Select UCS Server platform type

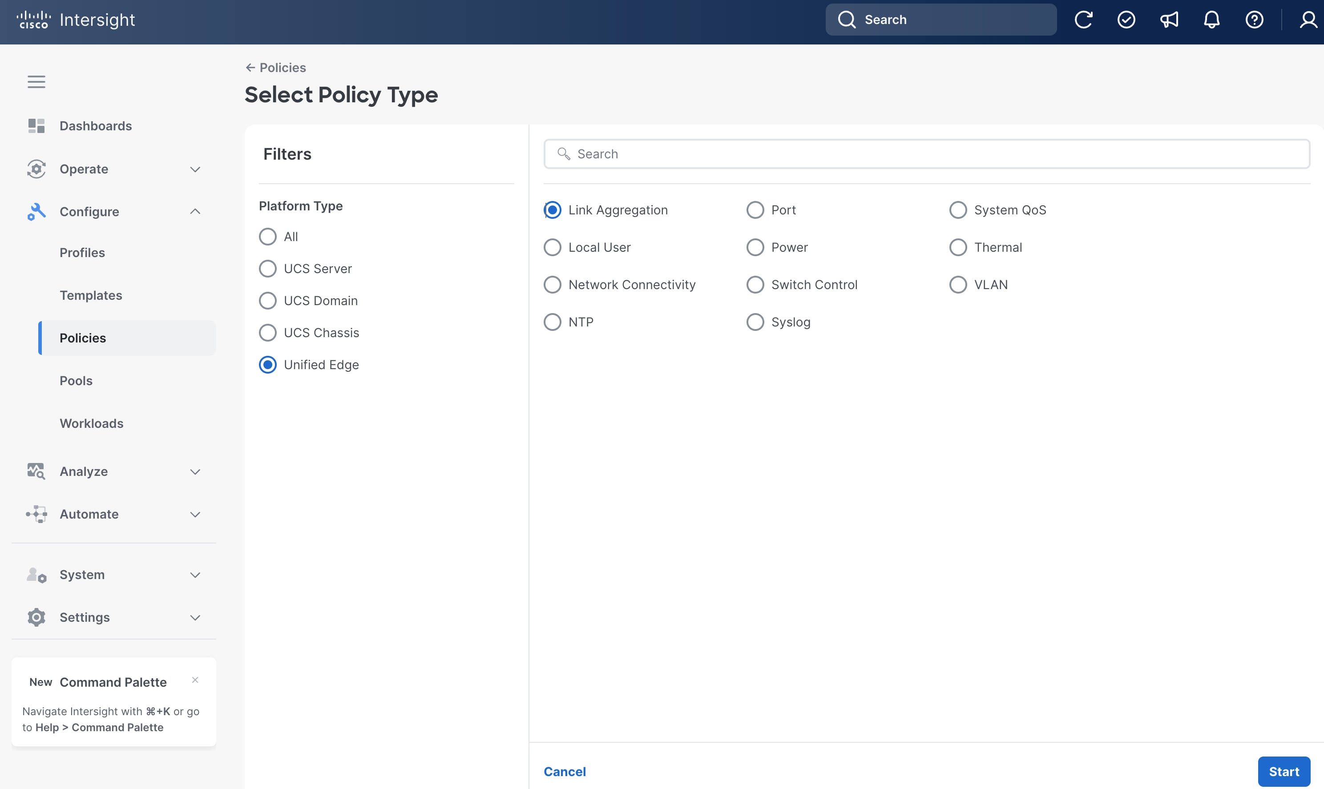pyautogui.click(x=267, y=269)
